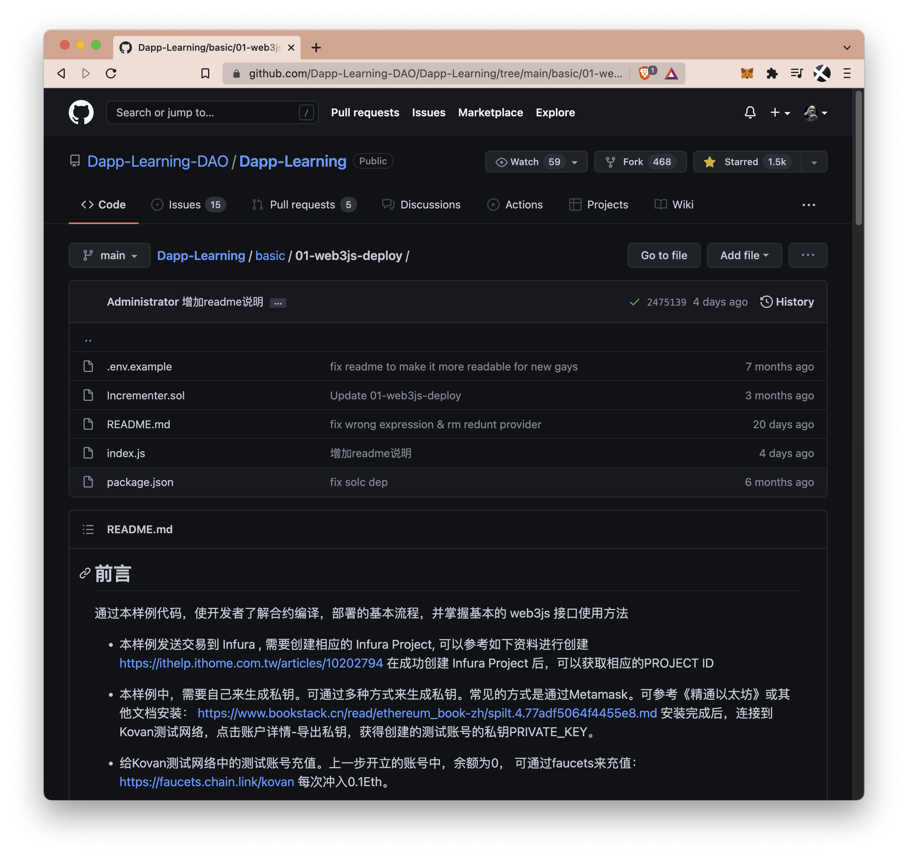908x858 pixels.
Task: Open the Add file dropdown
Action: click(744, 255)
